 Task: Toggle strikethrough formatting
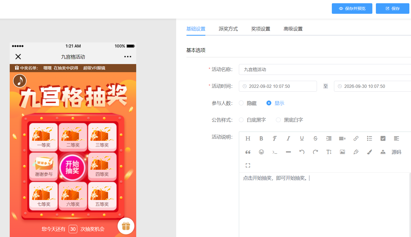[x=315, y=139]
